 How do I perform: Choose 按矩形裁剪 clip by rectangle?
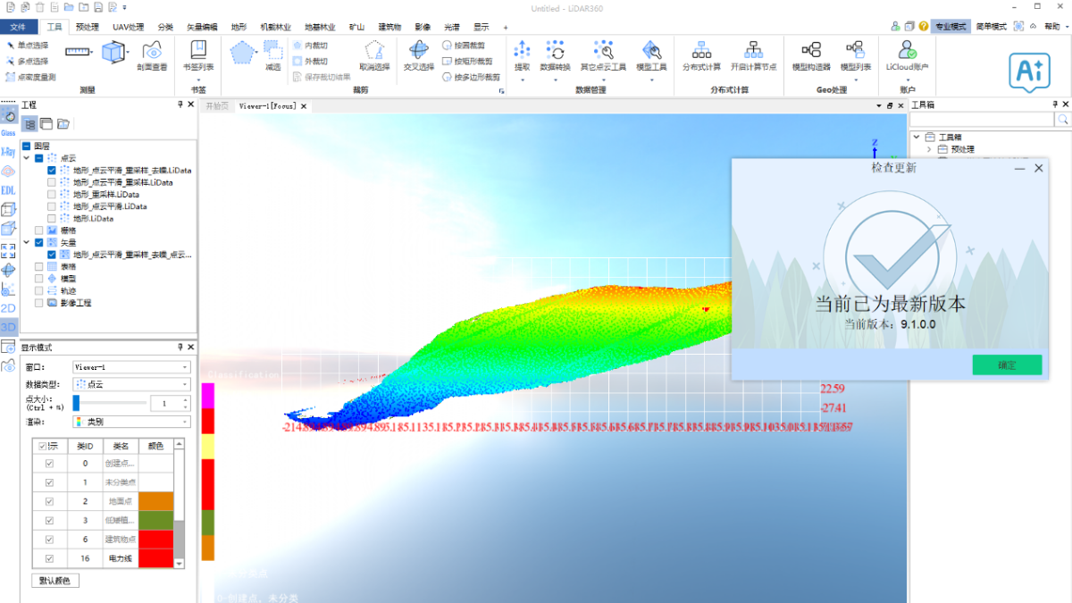coord(468,61)
